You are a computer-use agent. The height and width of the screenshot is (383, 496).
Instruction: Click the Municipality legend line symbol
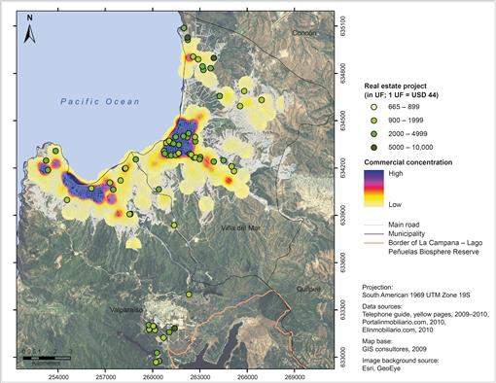(x=373, y=233)
